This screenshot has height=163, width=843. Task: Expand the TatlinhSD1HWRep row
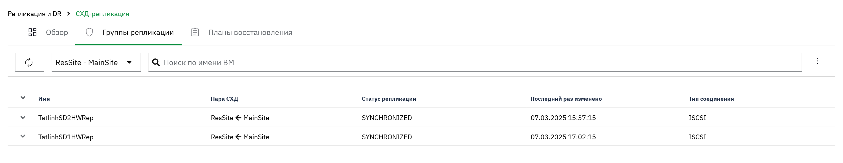coord(23,136)
